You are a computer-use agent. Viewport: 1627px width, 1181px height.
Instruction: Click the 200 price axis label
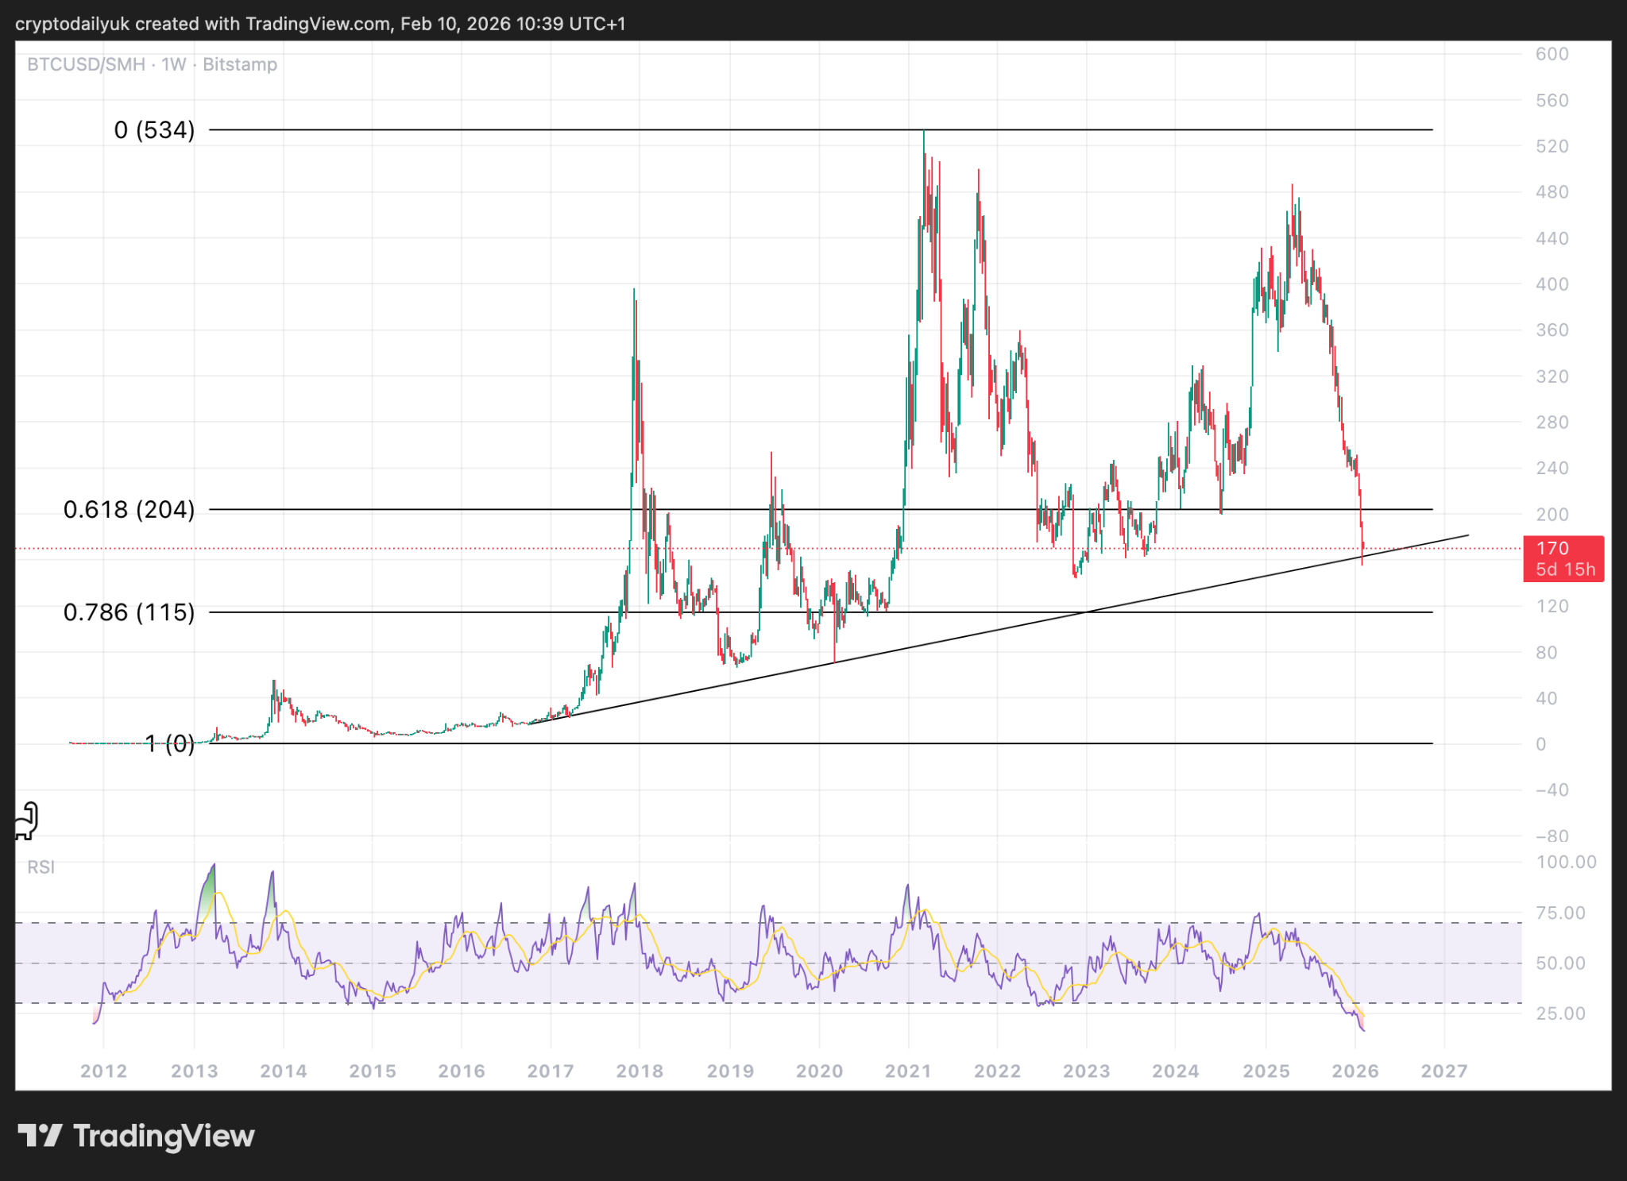tap(1552, 515)
